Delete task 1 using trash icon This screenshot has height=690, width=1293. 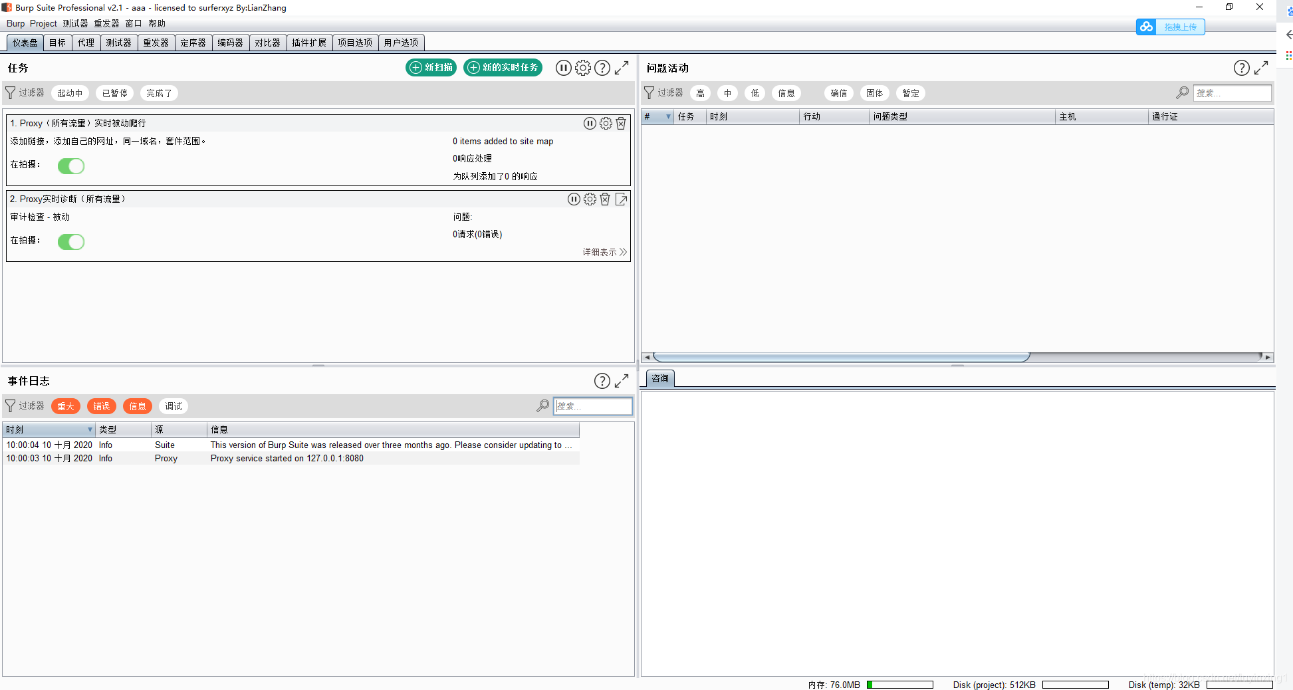[621, 124]
